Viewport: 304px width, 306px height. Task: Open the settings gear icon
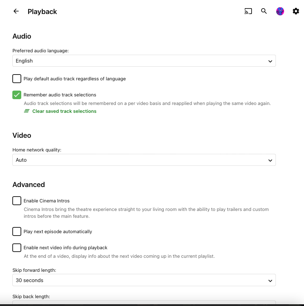pyautogui.click(x=296, y=11)
